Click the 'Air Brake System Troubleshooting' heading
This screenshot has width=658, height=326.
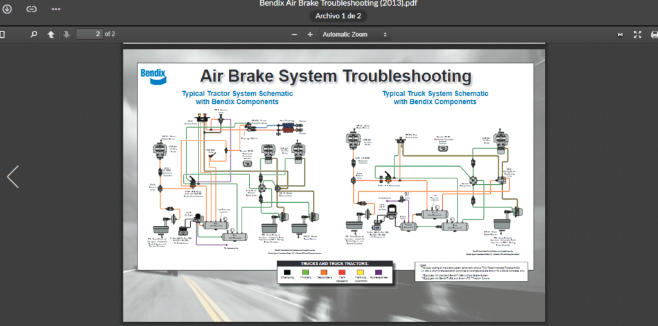335,76
